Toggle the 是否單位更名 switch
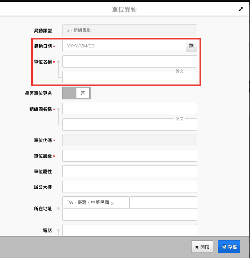The width and height of the screenshot is (250, 258). point(76,93)
